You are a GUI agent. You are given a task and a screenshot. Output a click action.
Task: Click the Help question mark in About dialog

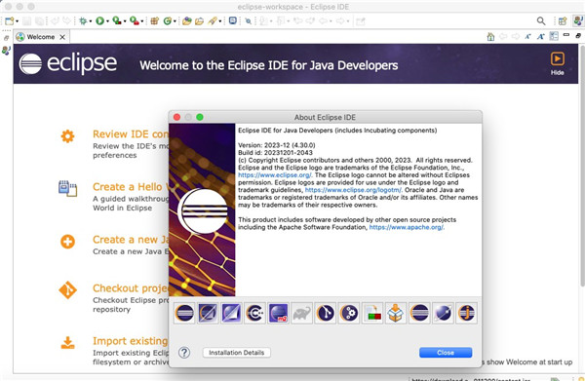184,353
